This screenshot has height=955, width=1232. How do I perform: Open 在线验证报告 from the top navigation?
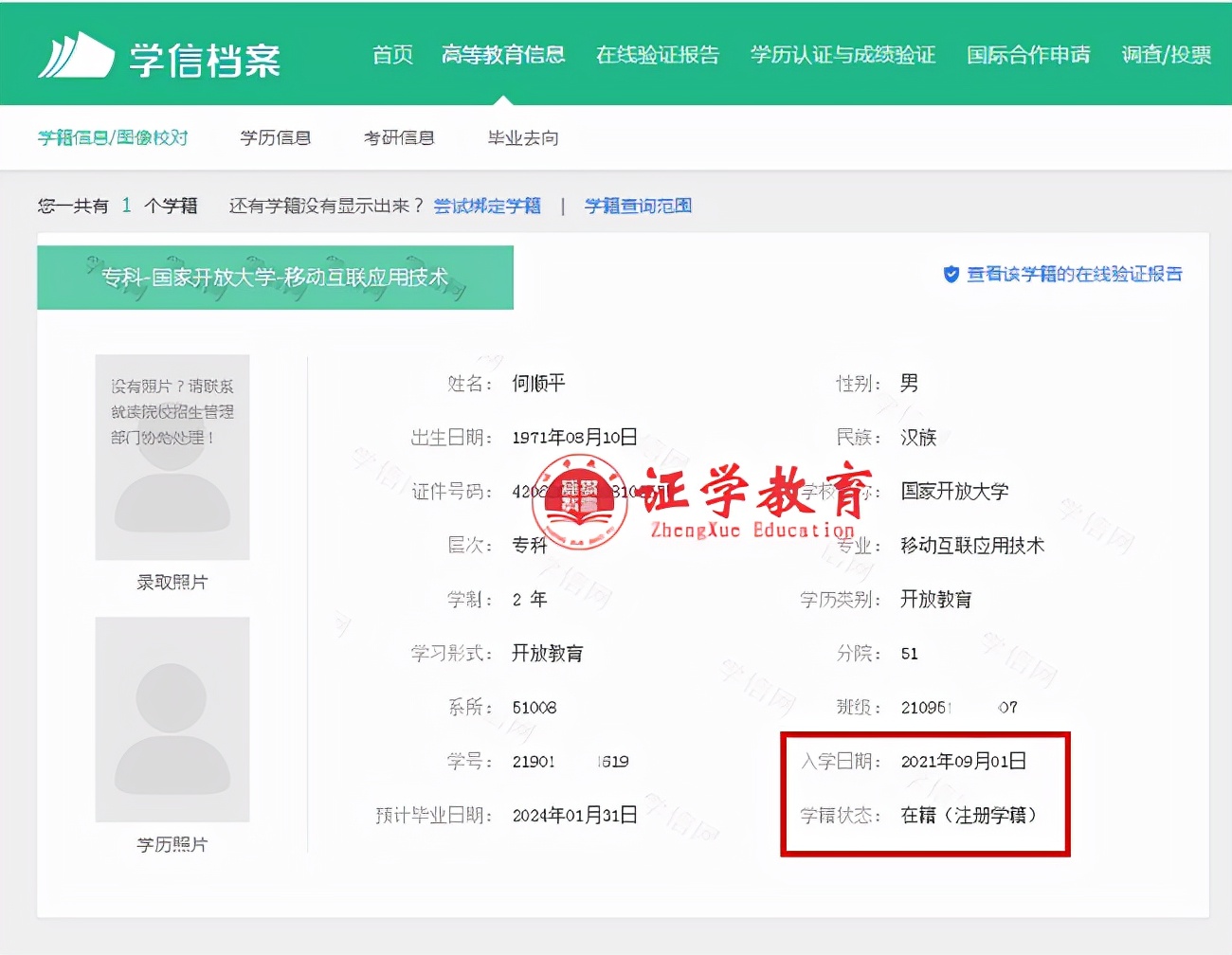coord(658,55)
